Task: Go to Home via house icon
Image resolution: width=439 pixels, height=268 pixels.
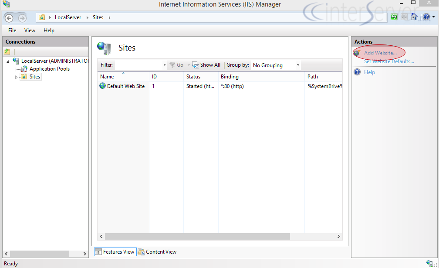Action: point(414,17)
